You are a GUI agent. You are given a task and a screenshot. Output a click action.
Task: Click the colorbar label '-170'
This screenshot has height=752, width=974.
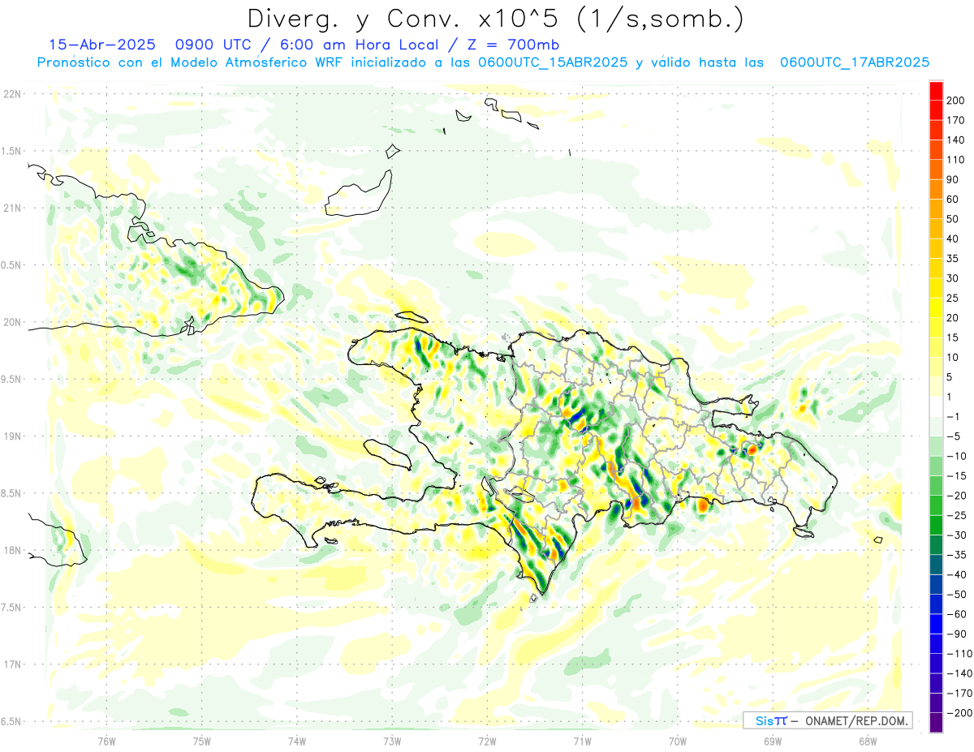[958, 693]
